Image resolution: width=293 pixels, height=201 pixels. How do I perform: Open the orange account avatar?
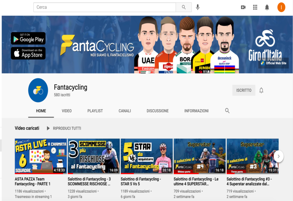point(281,7)
